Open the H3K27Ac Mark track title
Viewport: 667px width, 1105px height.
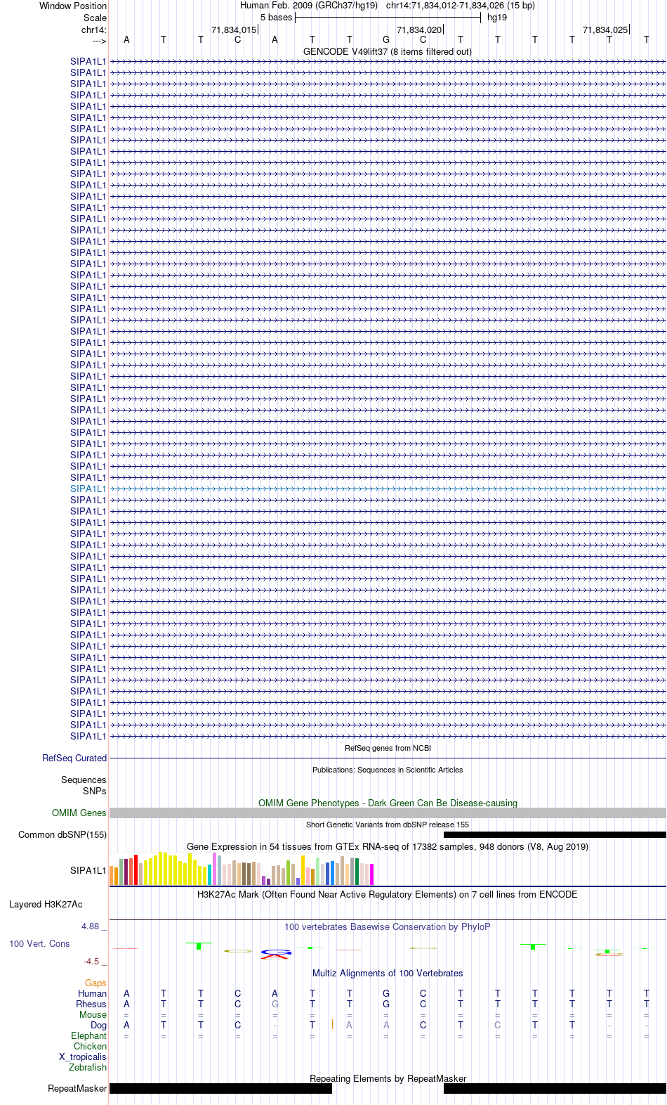coord(388,894)
